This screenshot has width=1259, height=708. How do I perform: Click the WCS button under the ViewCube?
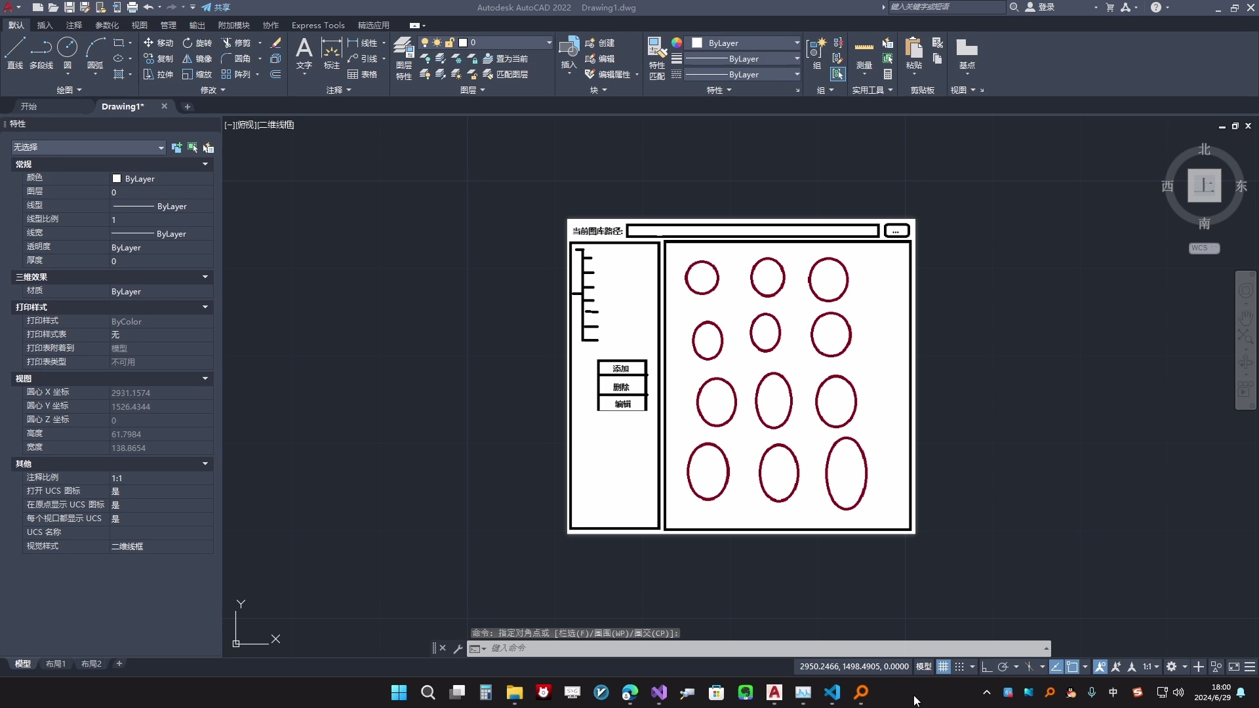[1203, 248]
